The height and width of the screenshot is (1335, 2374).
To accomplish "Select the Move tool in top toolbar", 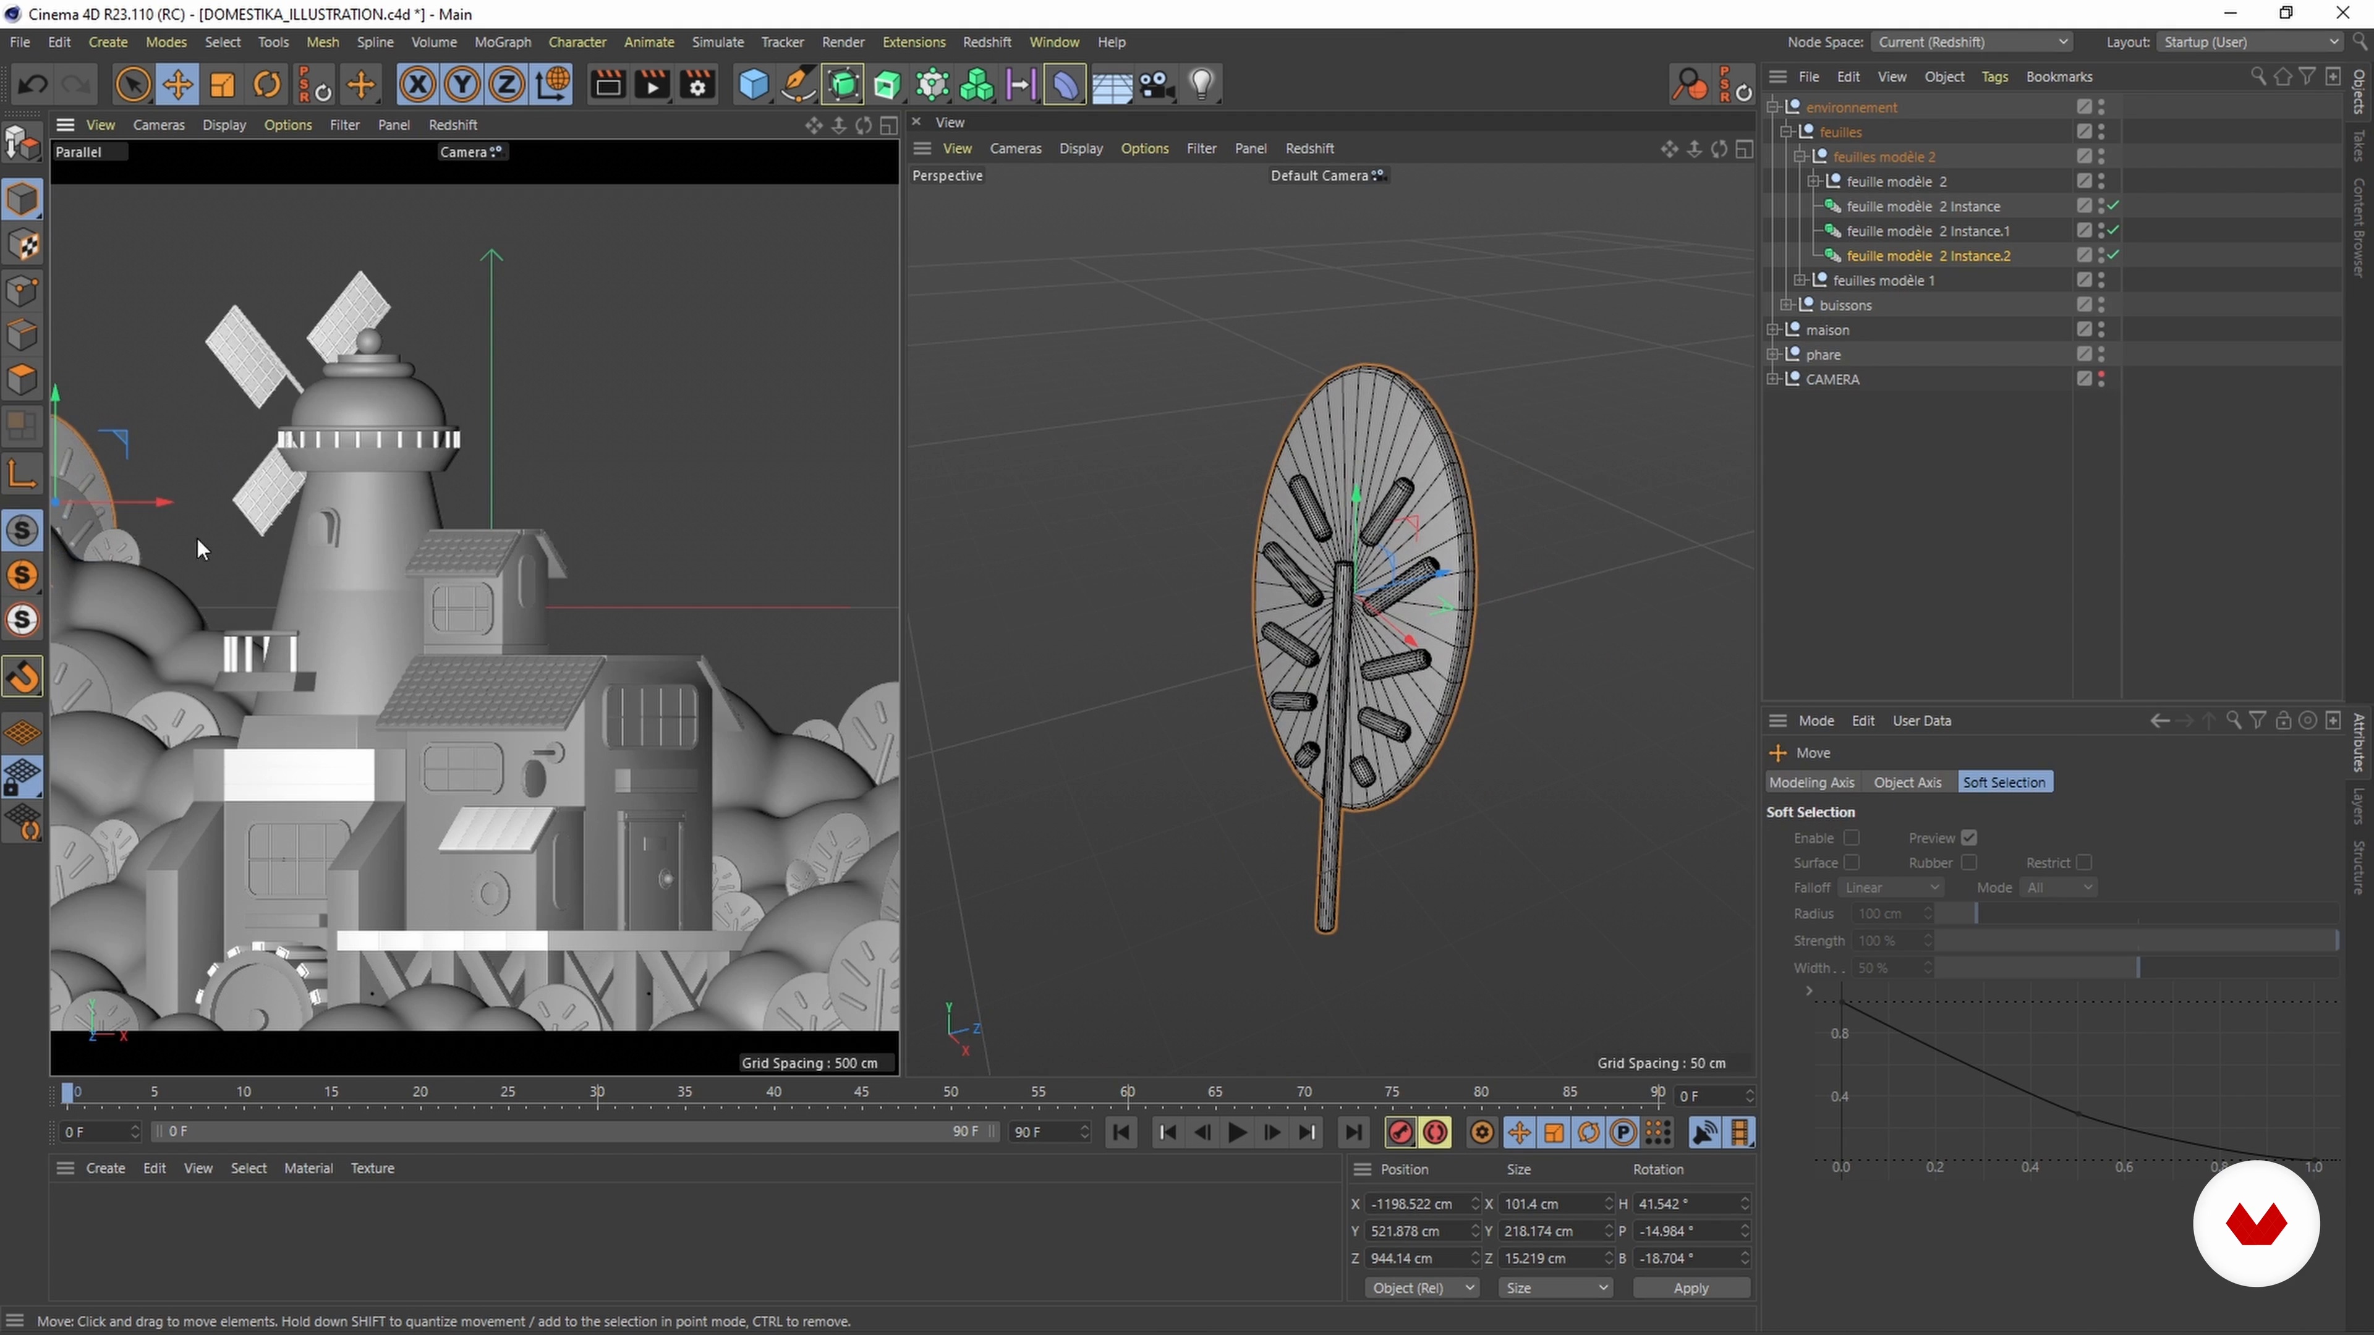I will 178,85.
